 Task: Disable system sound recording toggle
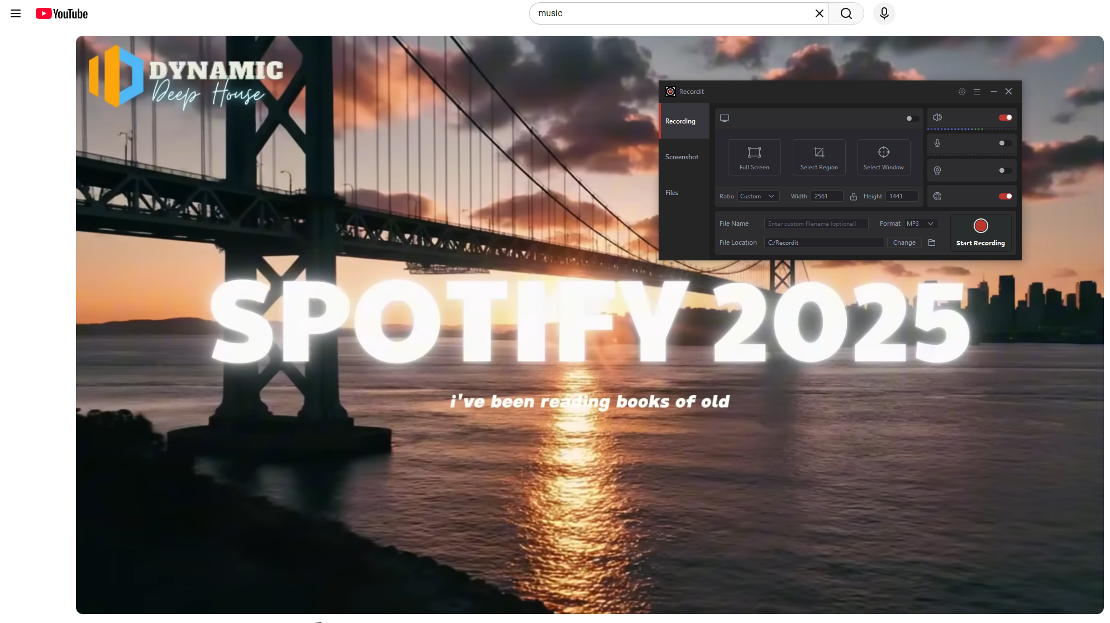1006,117
